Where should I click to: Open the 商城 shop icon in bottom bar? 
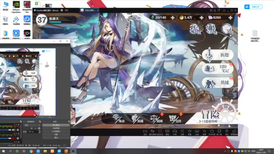[157, 119]
